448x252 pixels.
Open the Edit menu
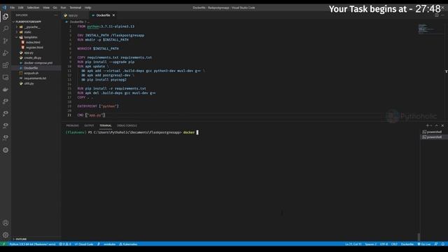[x=21, y=8]
